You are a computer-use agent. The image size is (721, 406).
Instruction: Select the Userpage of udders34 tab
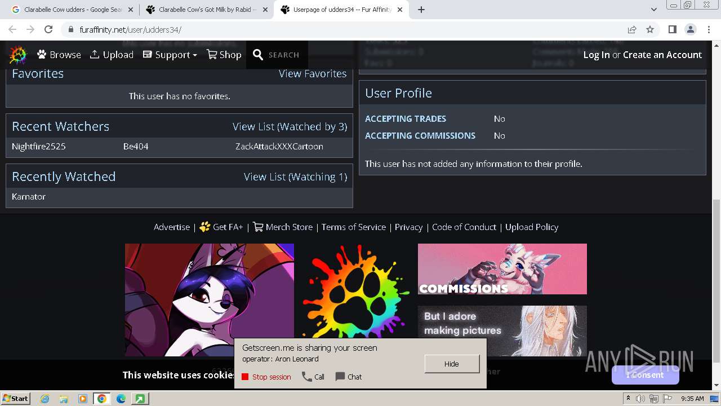341,10
